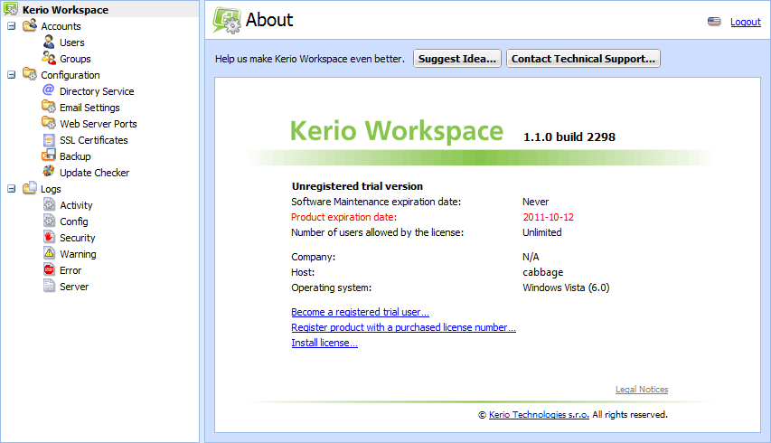Screen dimensions: 771x443
Task: View the Activity log
Action: click(x=76, y=205)
